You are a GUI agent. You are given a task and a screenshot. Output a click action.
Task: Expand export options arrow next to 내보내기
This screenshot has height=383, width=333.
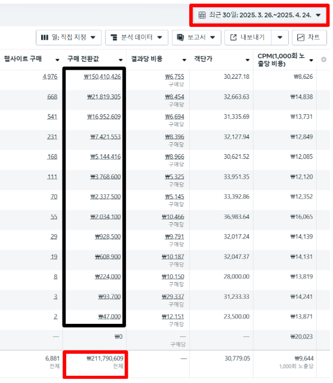click(x=280, y=38)
